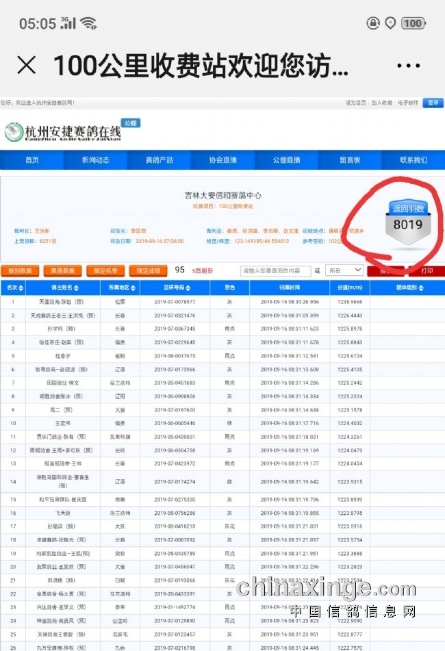Close the web page with the X icon

[x=27, y=65]
